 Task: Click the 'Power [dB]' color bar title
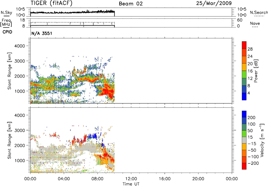coord(256,71)
